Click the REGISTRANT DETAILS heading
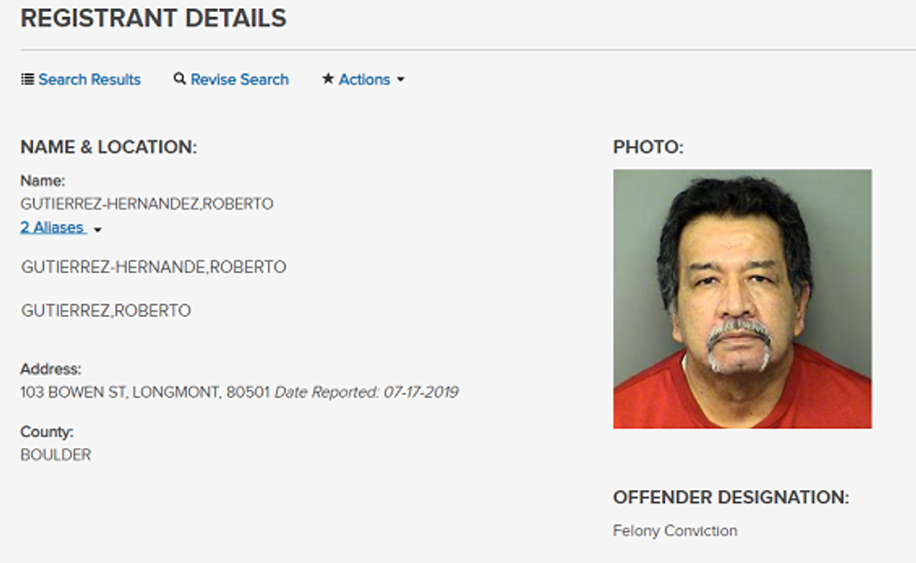The image size is (916, 563). 153,18
